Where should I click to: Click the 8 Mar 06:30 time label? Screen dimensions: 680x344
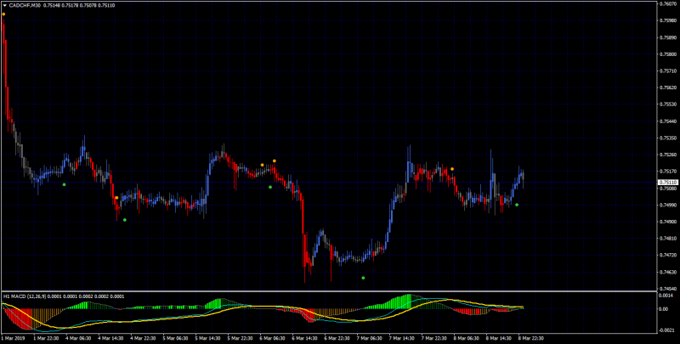(466, 338)
